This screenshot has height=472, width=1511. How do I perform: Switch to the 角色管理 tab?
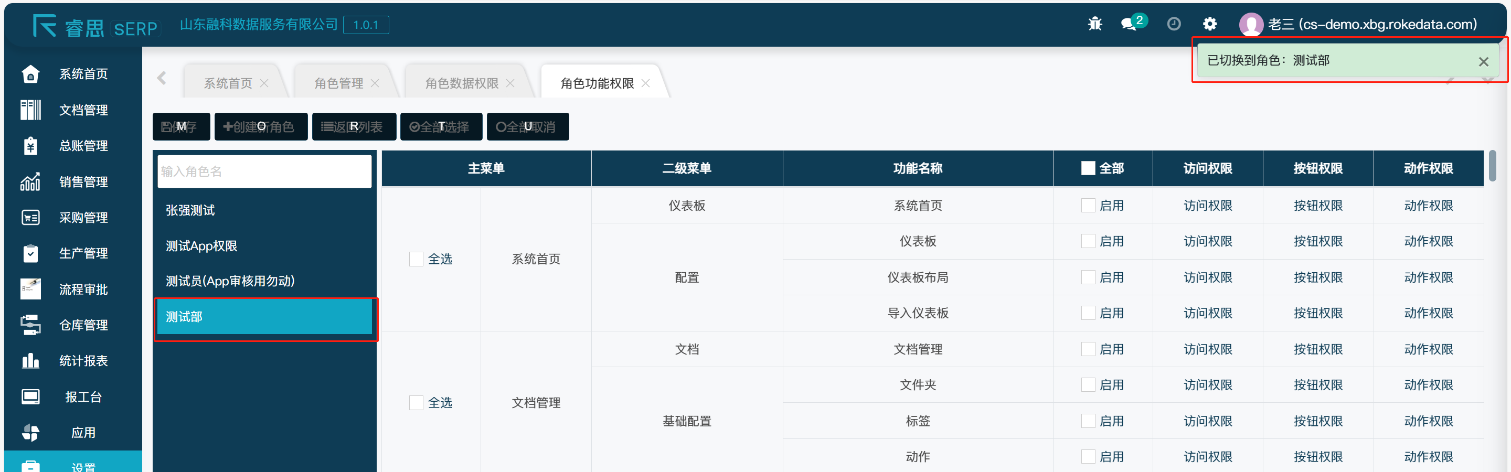tap(338, 83)
